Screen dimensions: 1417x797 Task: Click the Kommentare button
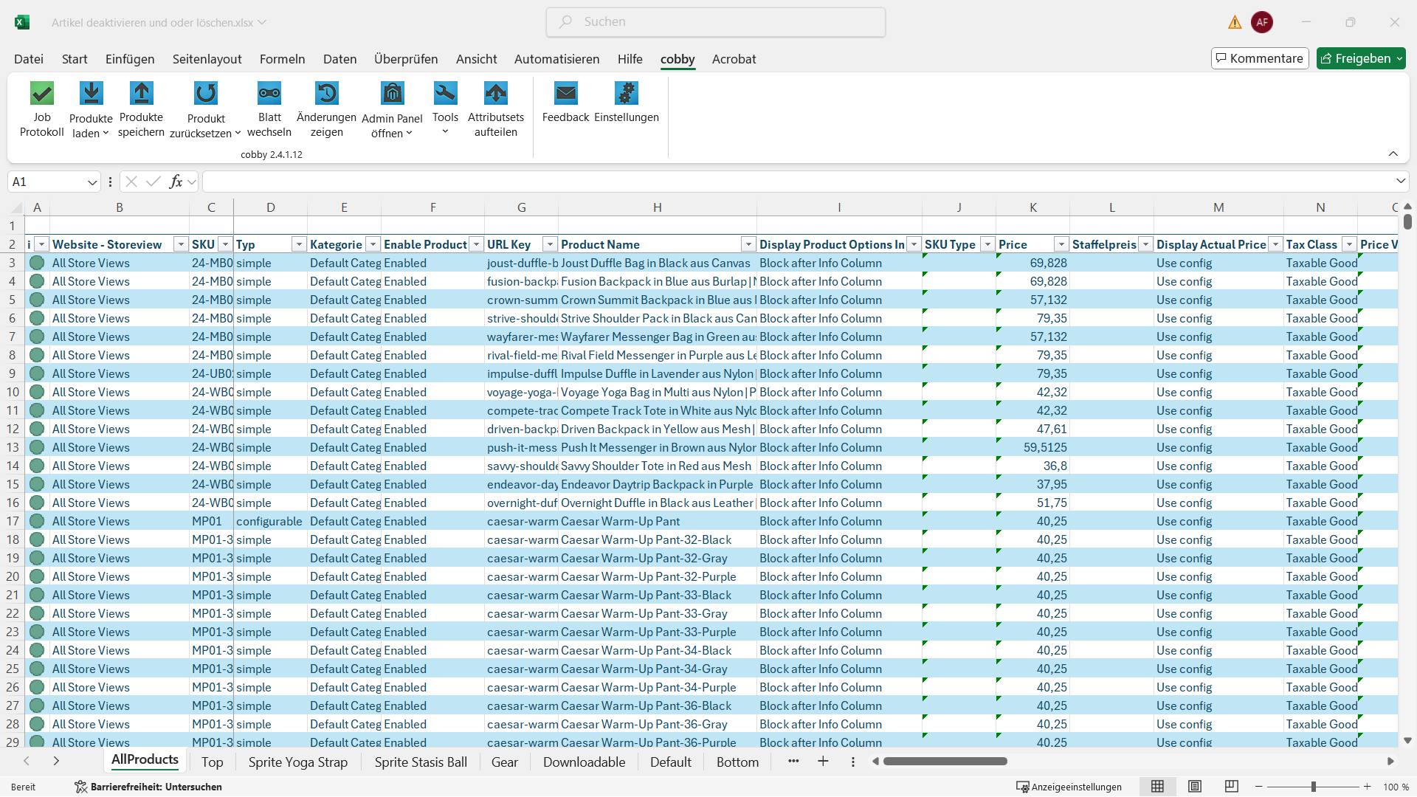[x=1259, y=58]
